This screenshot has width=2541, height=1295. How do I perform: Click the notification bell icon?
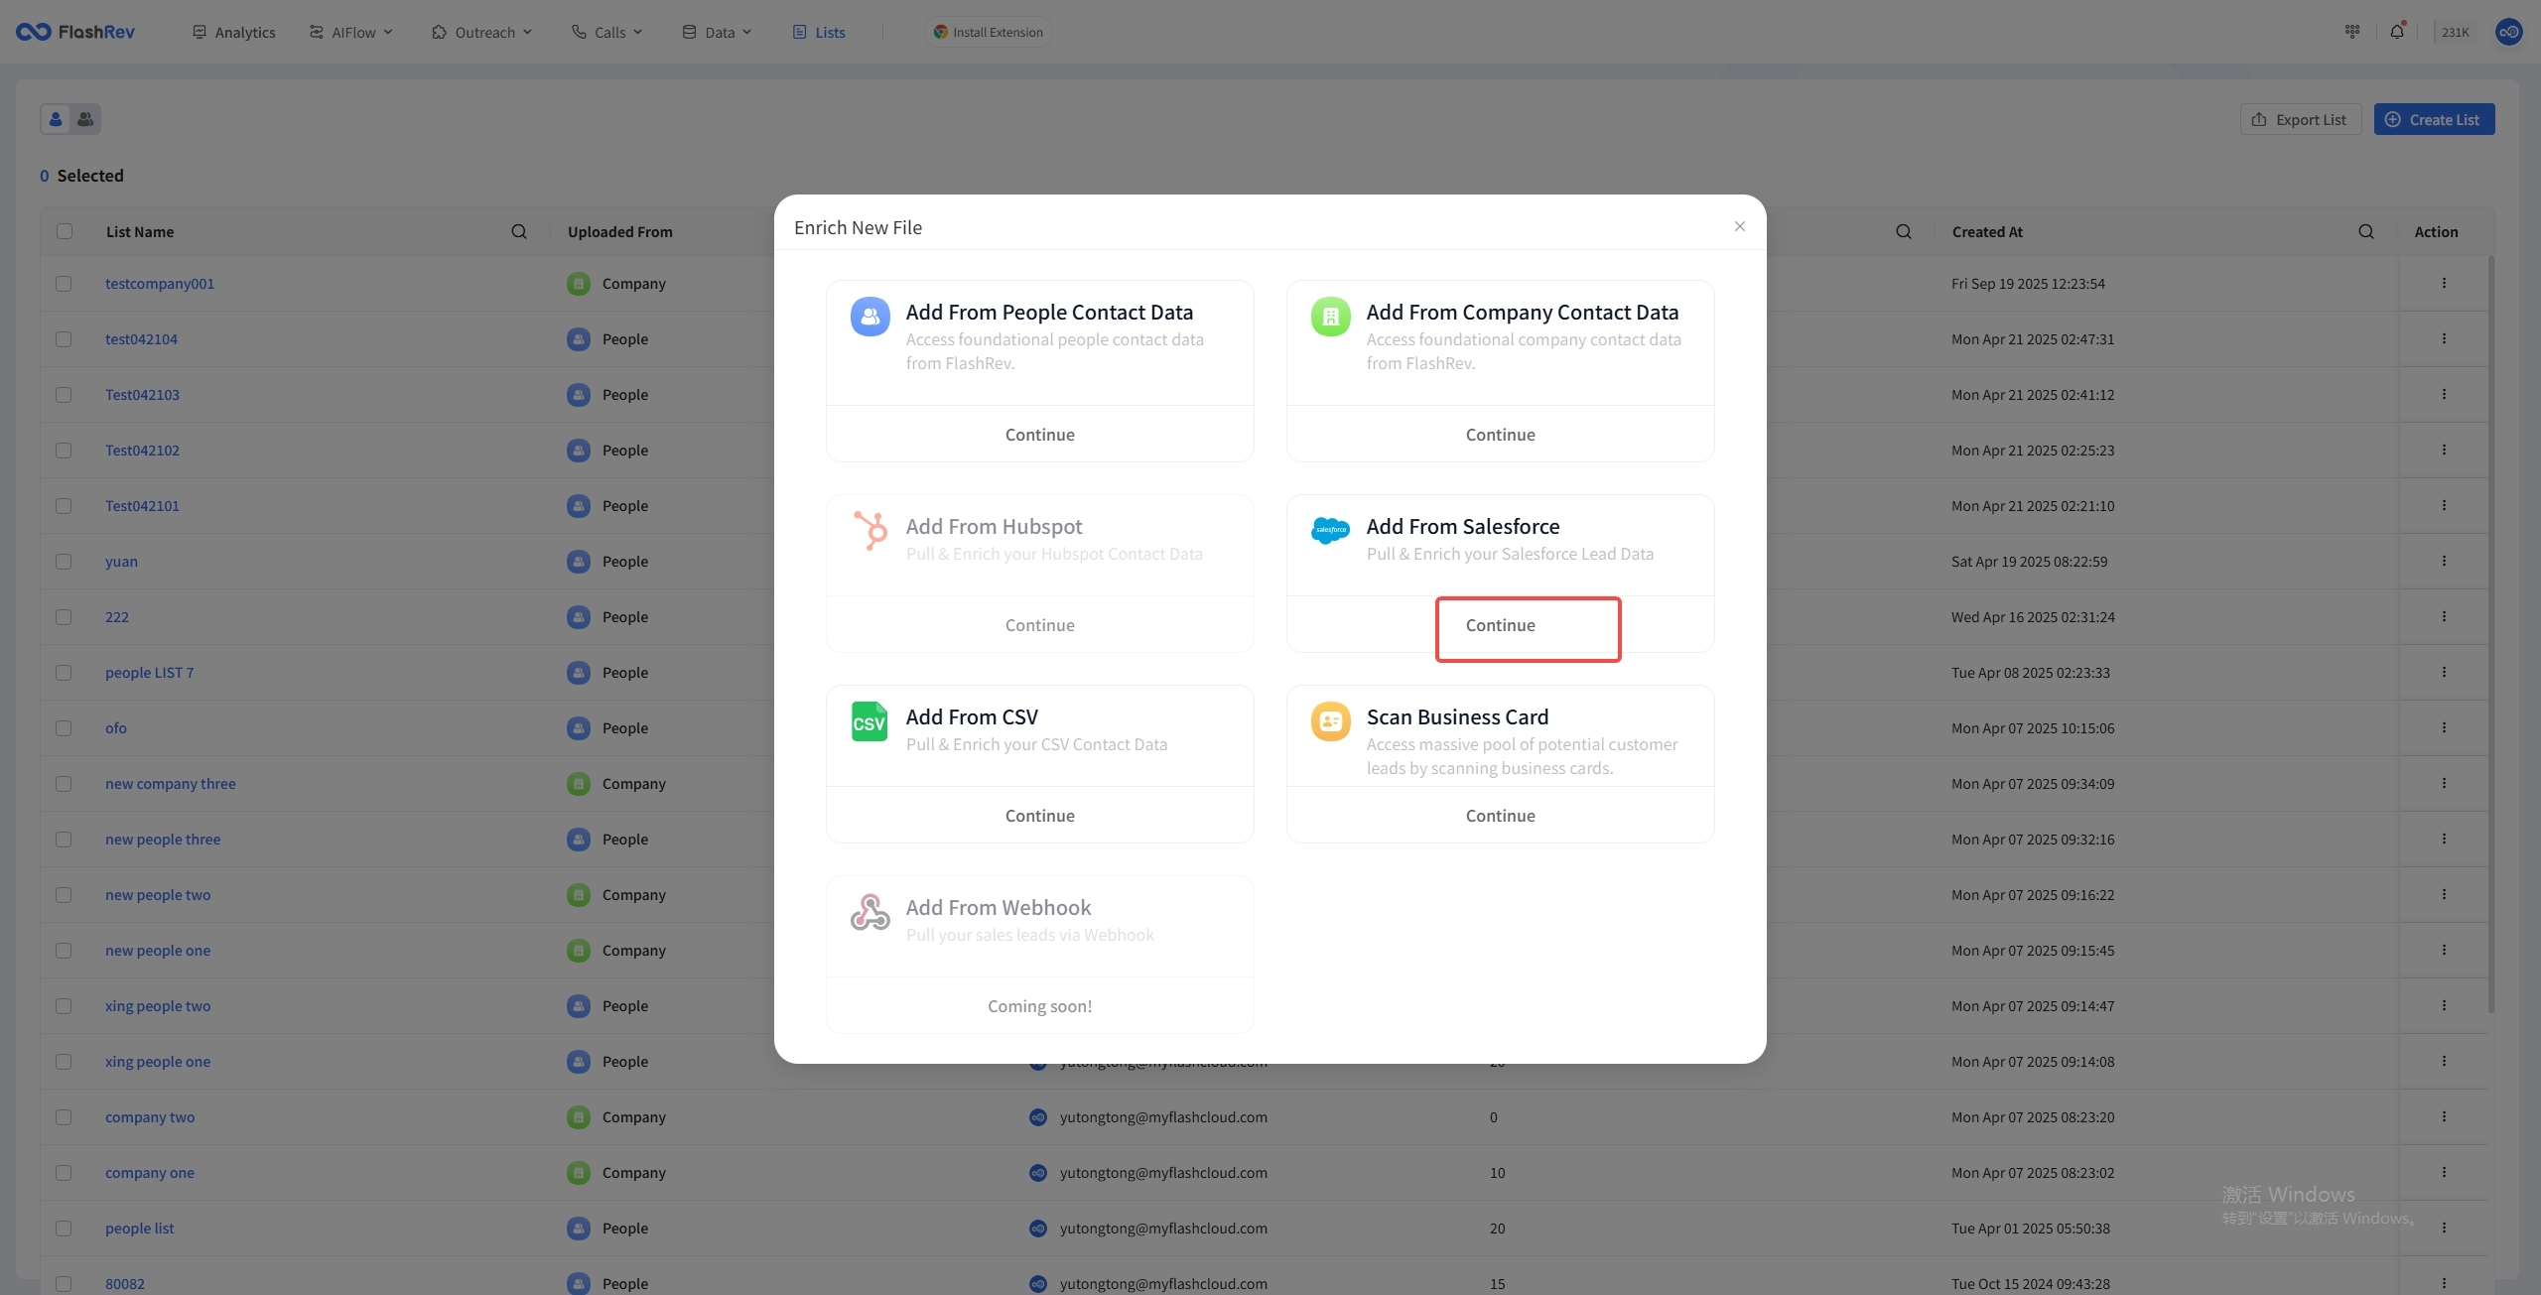(2397, 32)
